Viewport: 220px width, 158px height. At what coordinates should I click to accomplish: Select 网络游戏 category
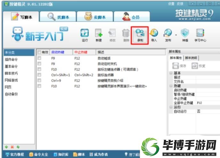[19, 80]
